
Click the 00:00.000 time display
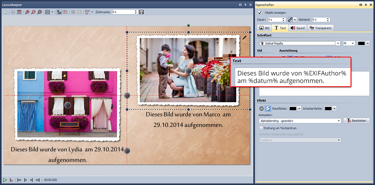point(50,180)
